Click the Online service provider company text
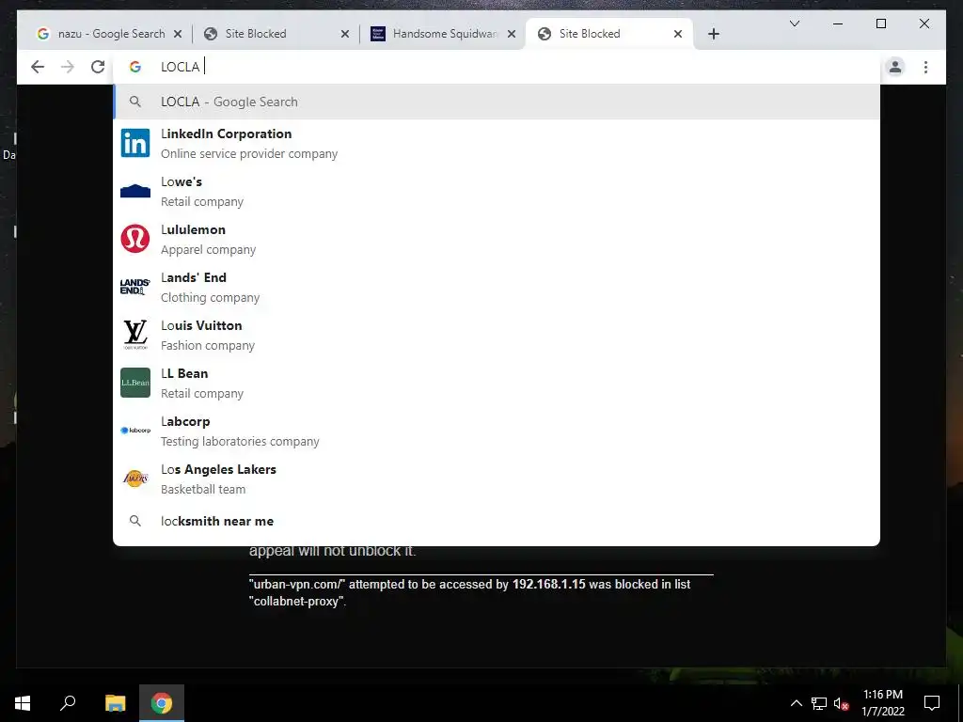 (249, 153)
